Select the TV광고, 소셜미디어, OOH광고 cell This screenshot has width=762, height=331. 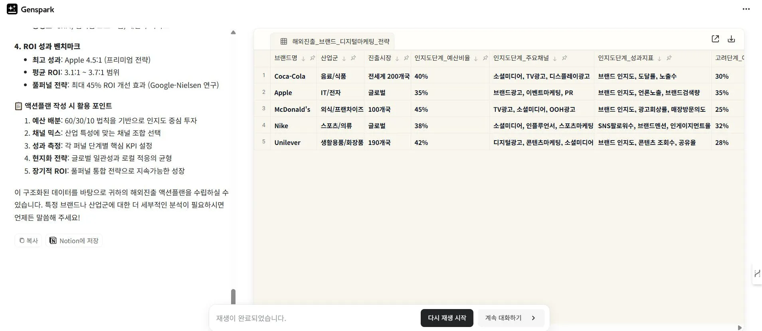pyautogui.click(x=542, y=109)
